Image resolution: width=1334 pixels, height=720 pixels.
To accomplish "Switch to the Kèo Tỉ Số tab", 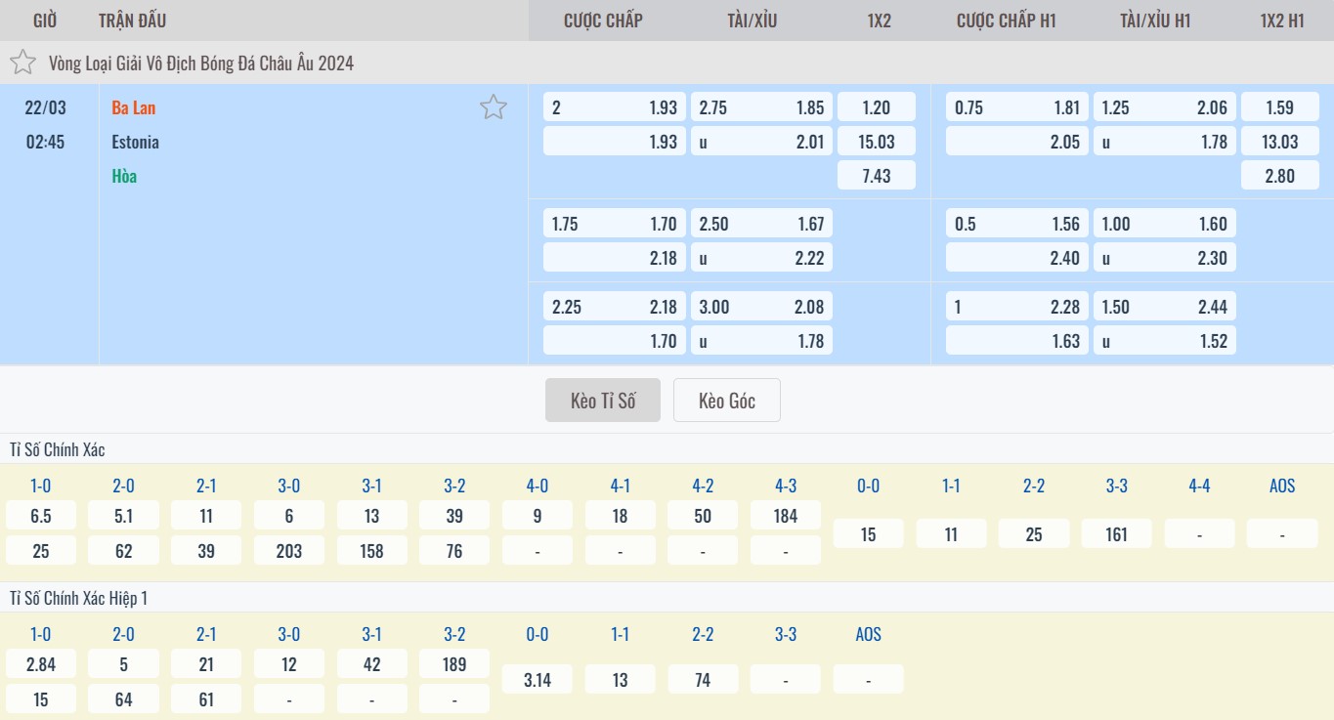I will (x=603, y=401).
